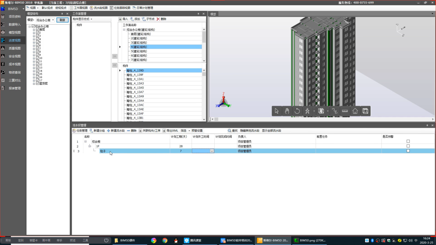Toggle 是否预警 checkbox for 综合楼 row

(x=408, y=141)
